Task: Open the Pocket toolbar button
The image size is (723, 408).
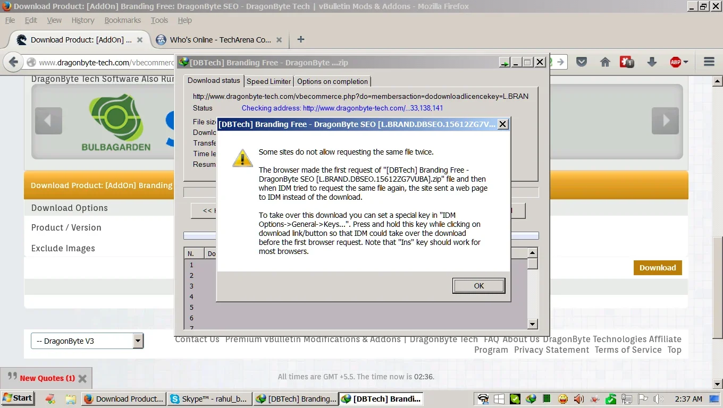Action: pos(582,62)
